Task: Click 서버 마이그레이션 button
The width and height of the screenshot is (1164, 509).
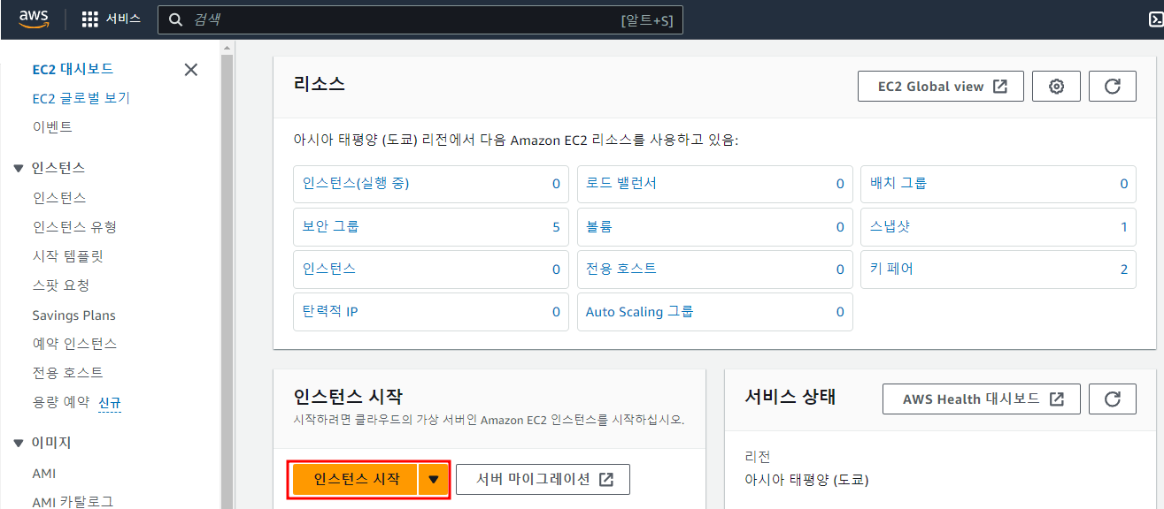Action: point(543,479)
